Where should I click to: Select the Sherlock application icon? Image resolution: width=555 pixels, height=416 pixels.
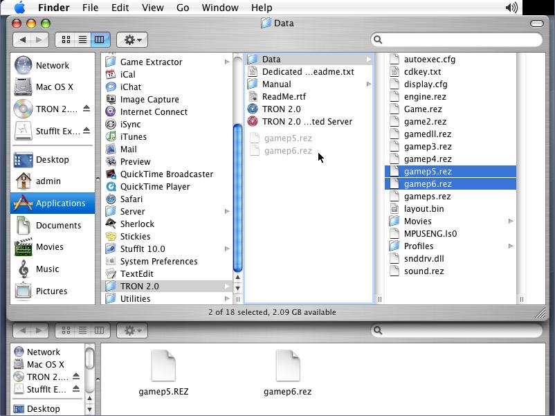111,224
